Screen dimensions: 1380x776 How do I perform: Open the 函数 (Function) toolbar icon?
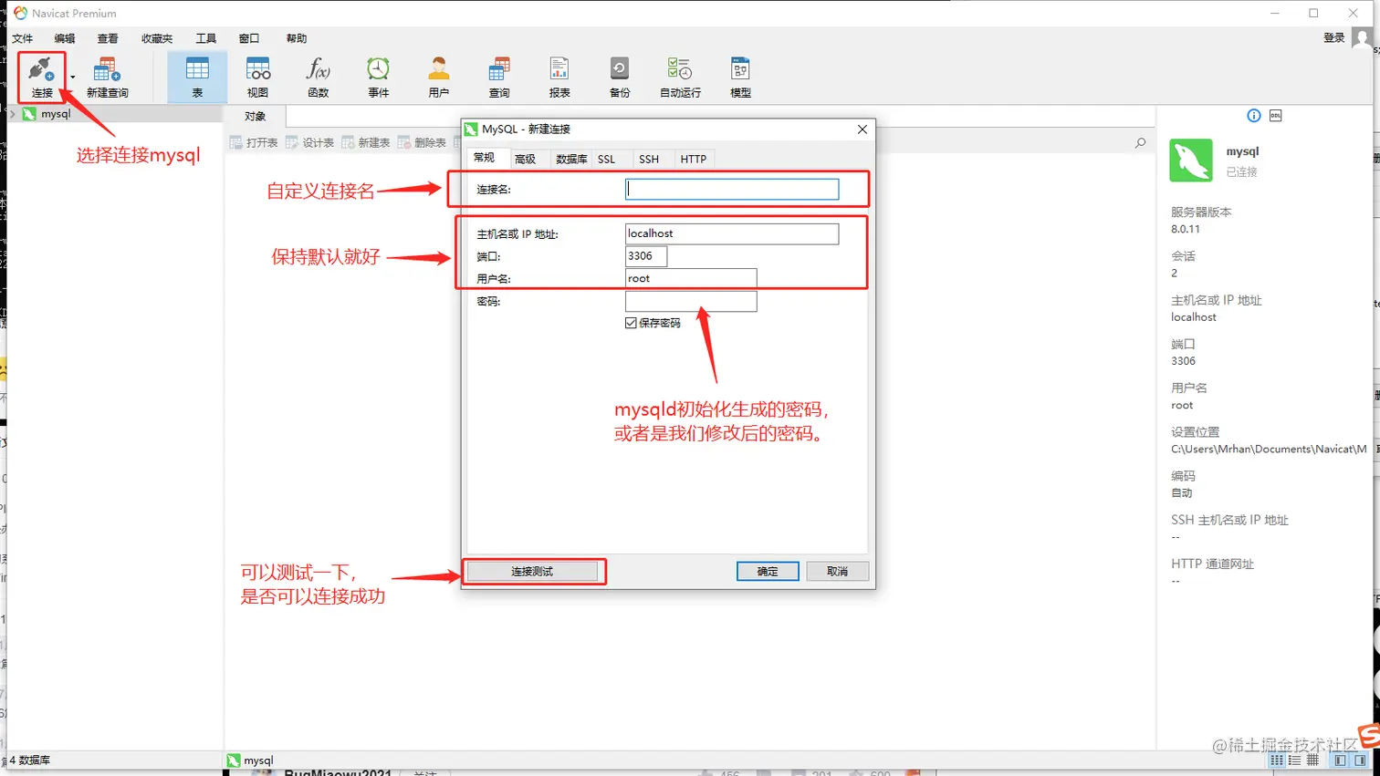[318, 78]
